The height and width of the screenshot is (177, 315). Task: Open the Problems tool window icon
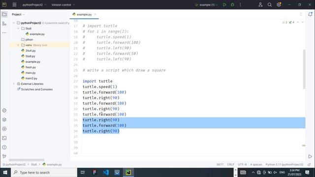[x=4, y=147]
